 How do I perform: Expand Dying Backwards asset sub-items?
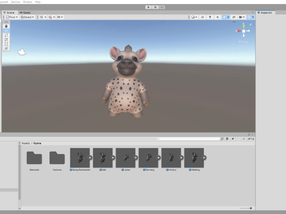point(90,158)
